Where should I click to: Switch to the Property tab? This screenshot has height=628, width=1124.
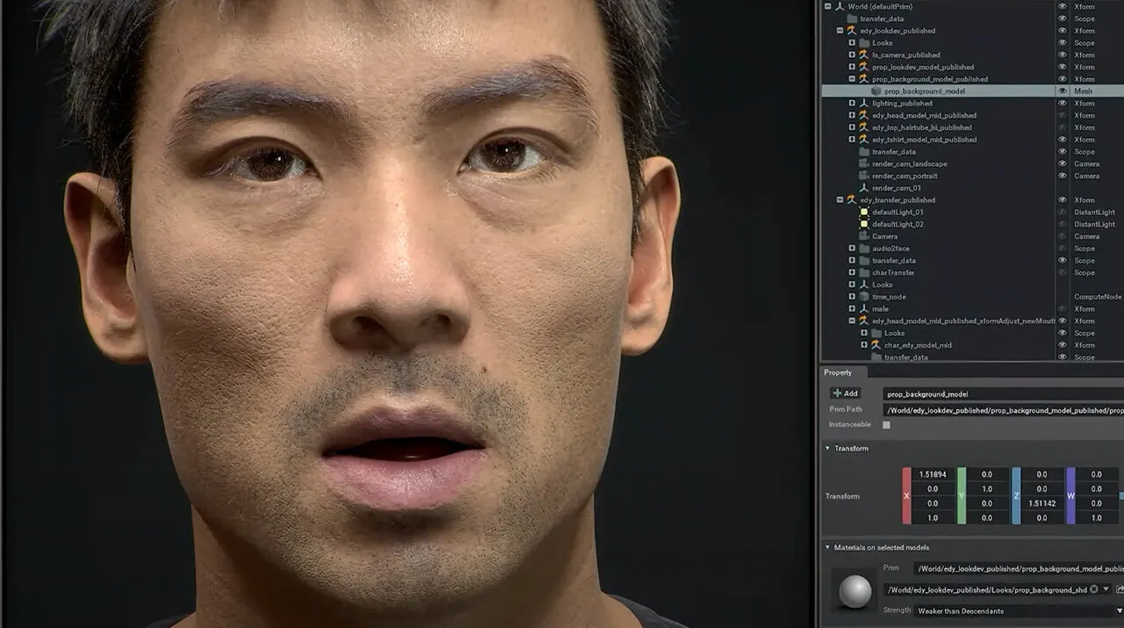(838, 372)
